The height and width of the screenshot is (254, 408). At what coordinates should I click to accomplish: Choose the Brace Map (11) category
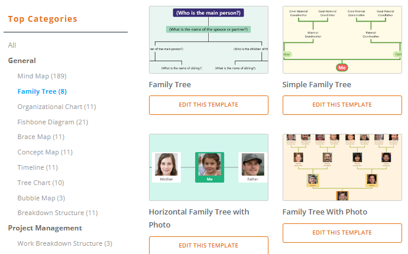tap(41, 137)
